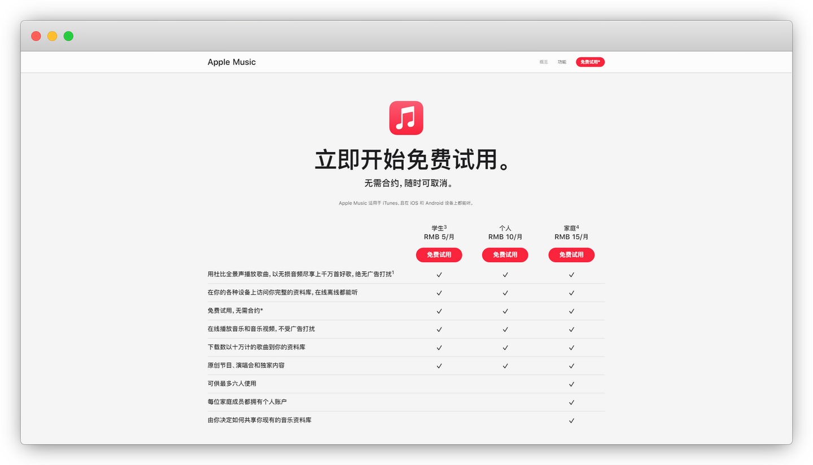Click the feature text 下载数以十万计的歌曲到你的资料库
Image resolution: width=813 pixels, height=465 pixels.
click(257, 347)
